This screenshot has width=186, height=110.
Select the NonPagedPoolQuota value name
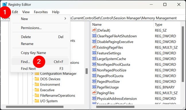point(113,65)
